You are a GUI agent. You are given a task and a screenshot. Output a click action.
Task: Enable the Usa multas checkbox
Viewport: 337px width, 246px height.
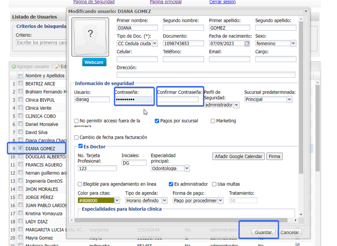(x=214, y=184)
